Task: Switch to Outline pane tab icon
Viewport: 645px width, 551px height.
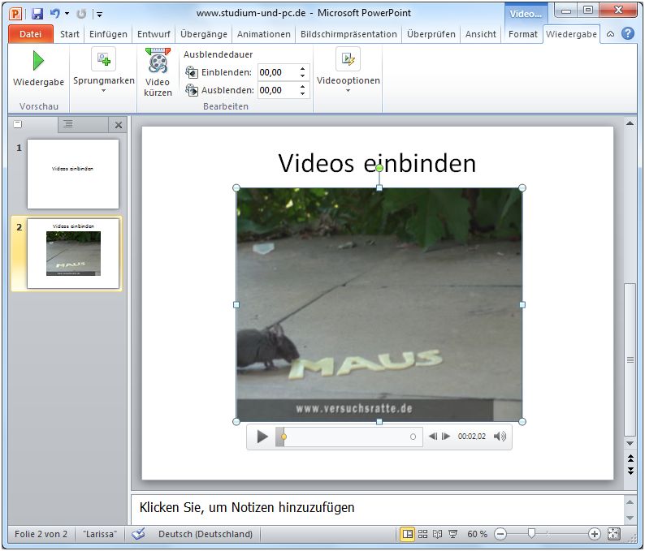Action: (68, 123)
